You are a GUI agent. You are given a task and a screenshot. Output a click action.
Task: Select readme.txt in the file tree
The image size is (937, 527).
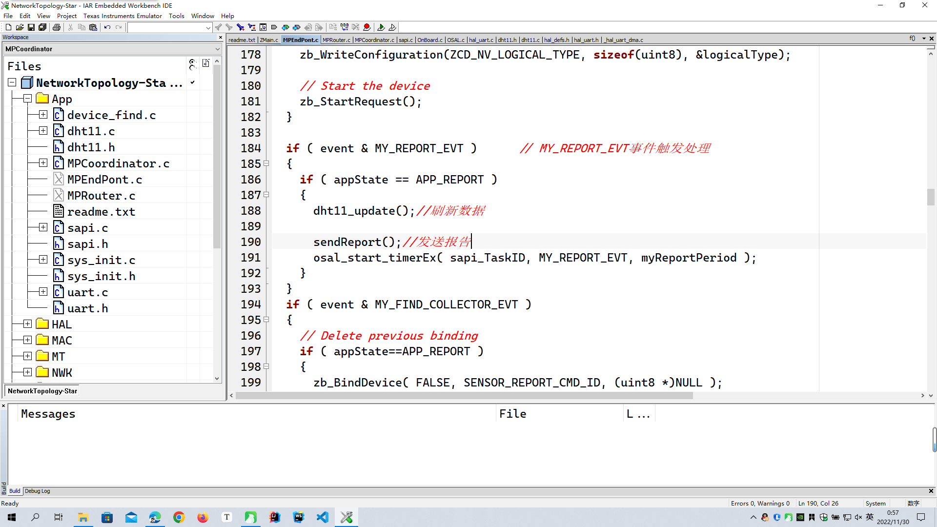pyautogui.click(x=101, y=212)
